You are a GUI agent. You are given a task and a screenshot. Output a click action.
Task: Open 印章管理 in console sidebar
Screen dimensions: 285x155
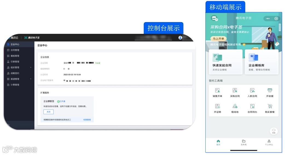[x=19, y=62]
